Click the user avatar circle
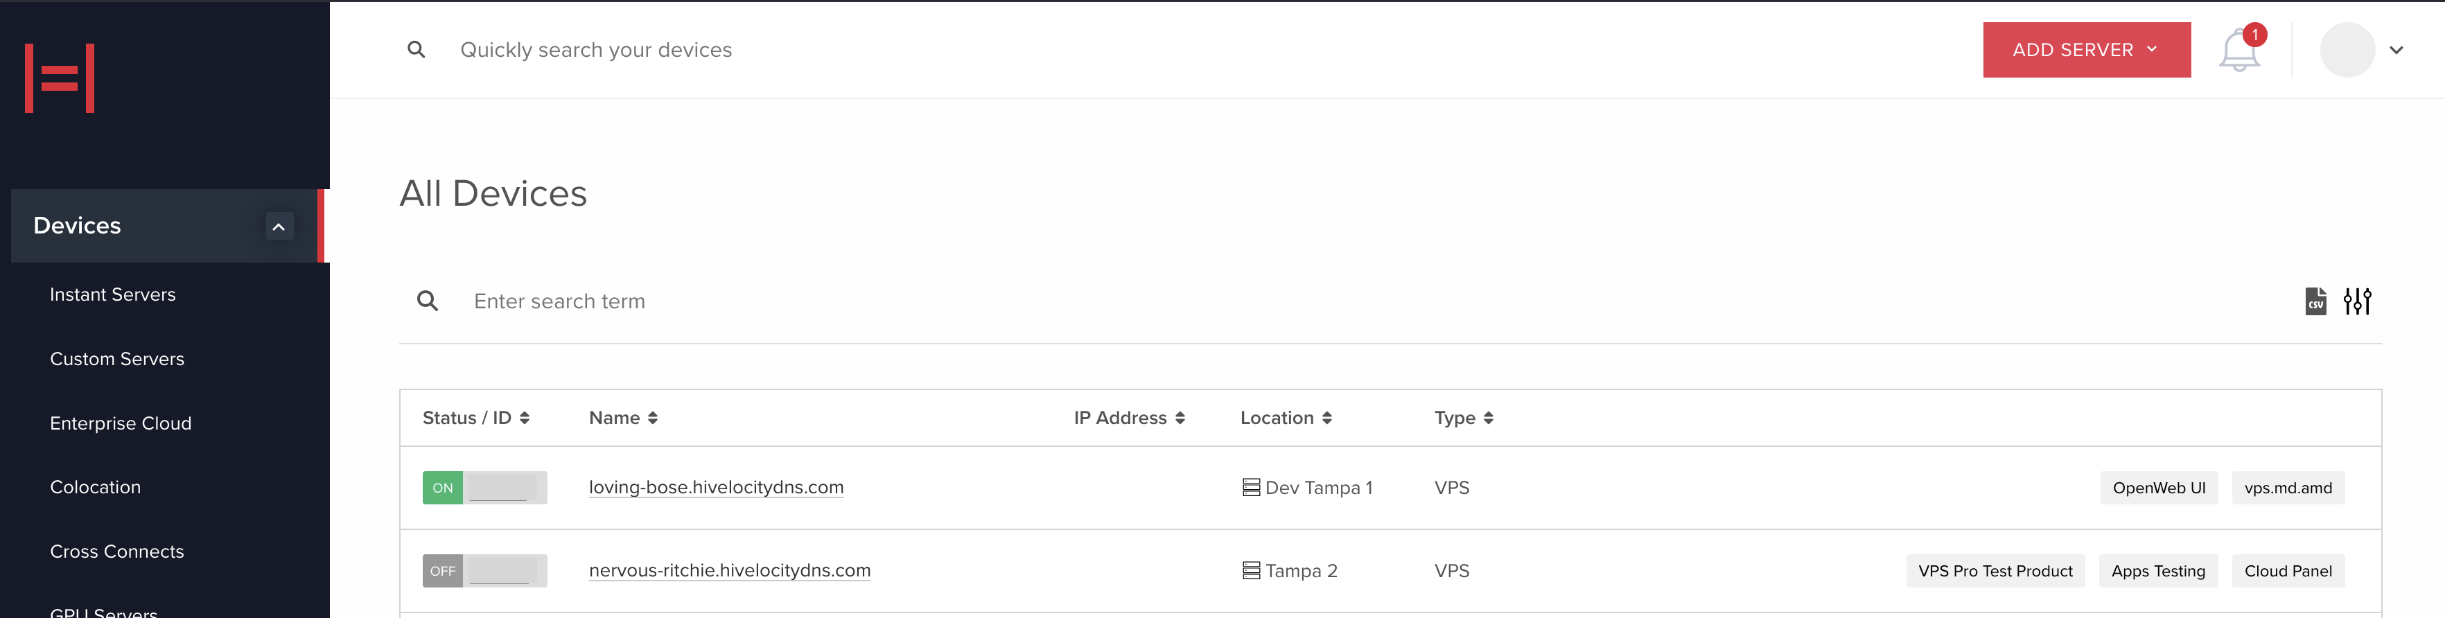This screenshot has height=618, width=2445. click(2347, 49)
